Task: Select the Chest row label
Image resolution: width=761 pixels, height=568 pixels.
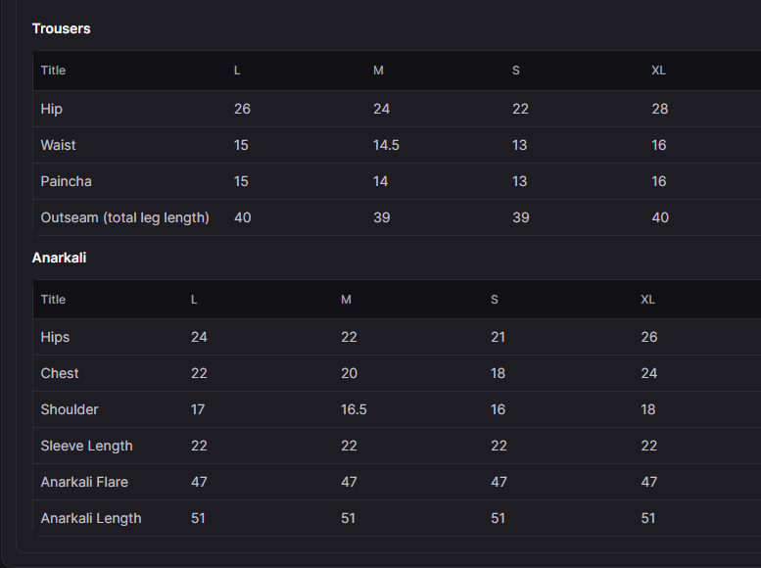Action: tap(60, 373)
